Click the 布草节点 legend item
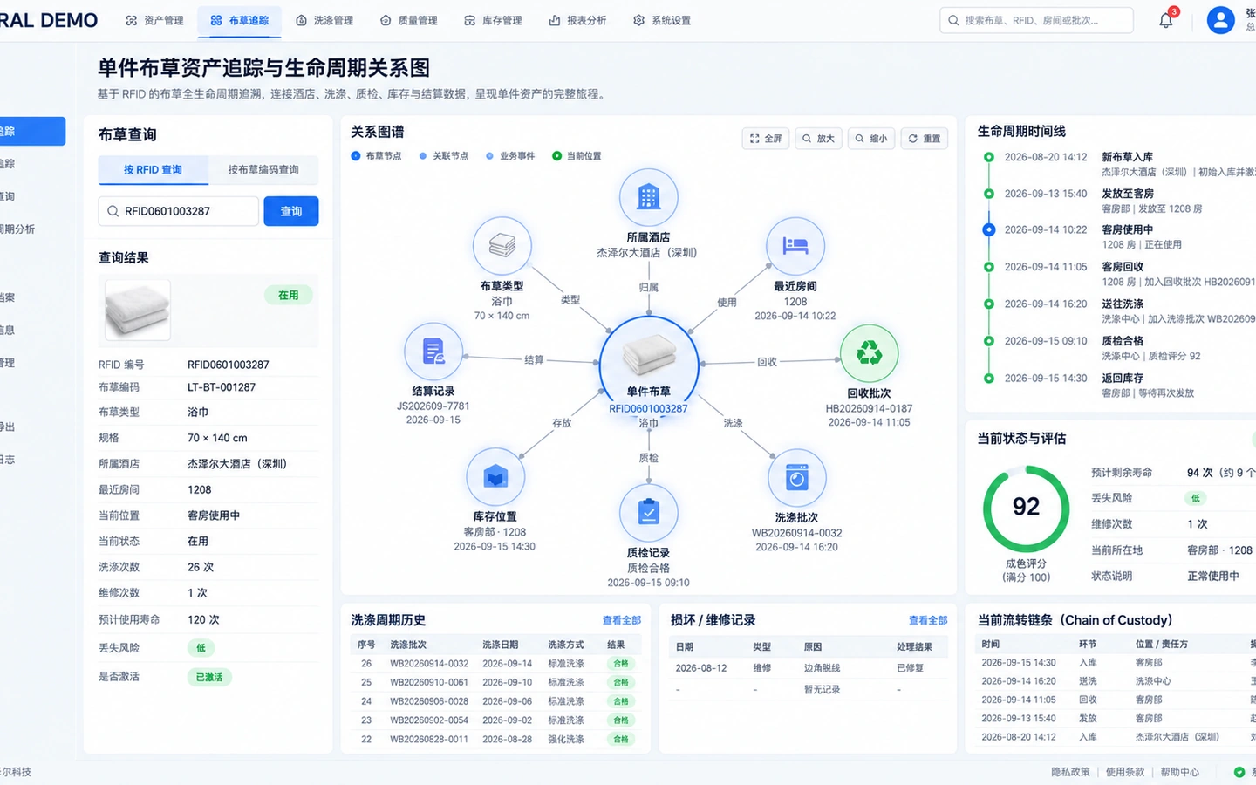1256x785 pixels. (376, 156)
